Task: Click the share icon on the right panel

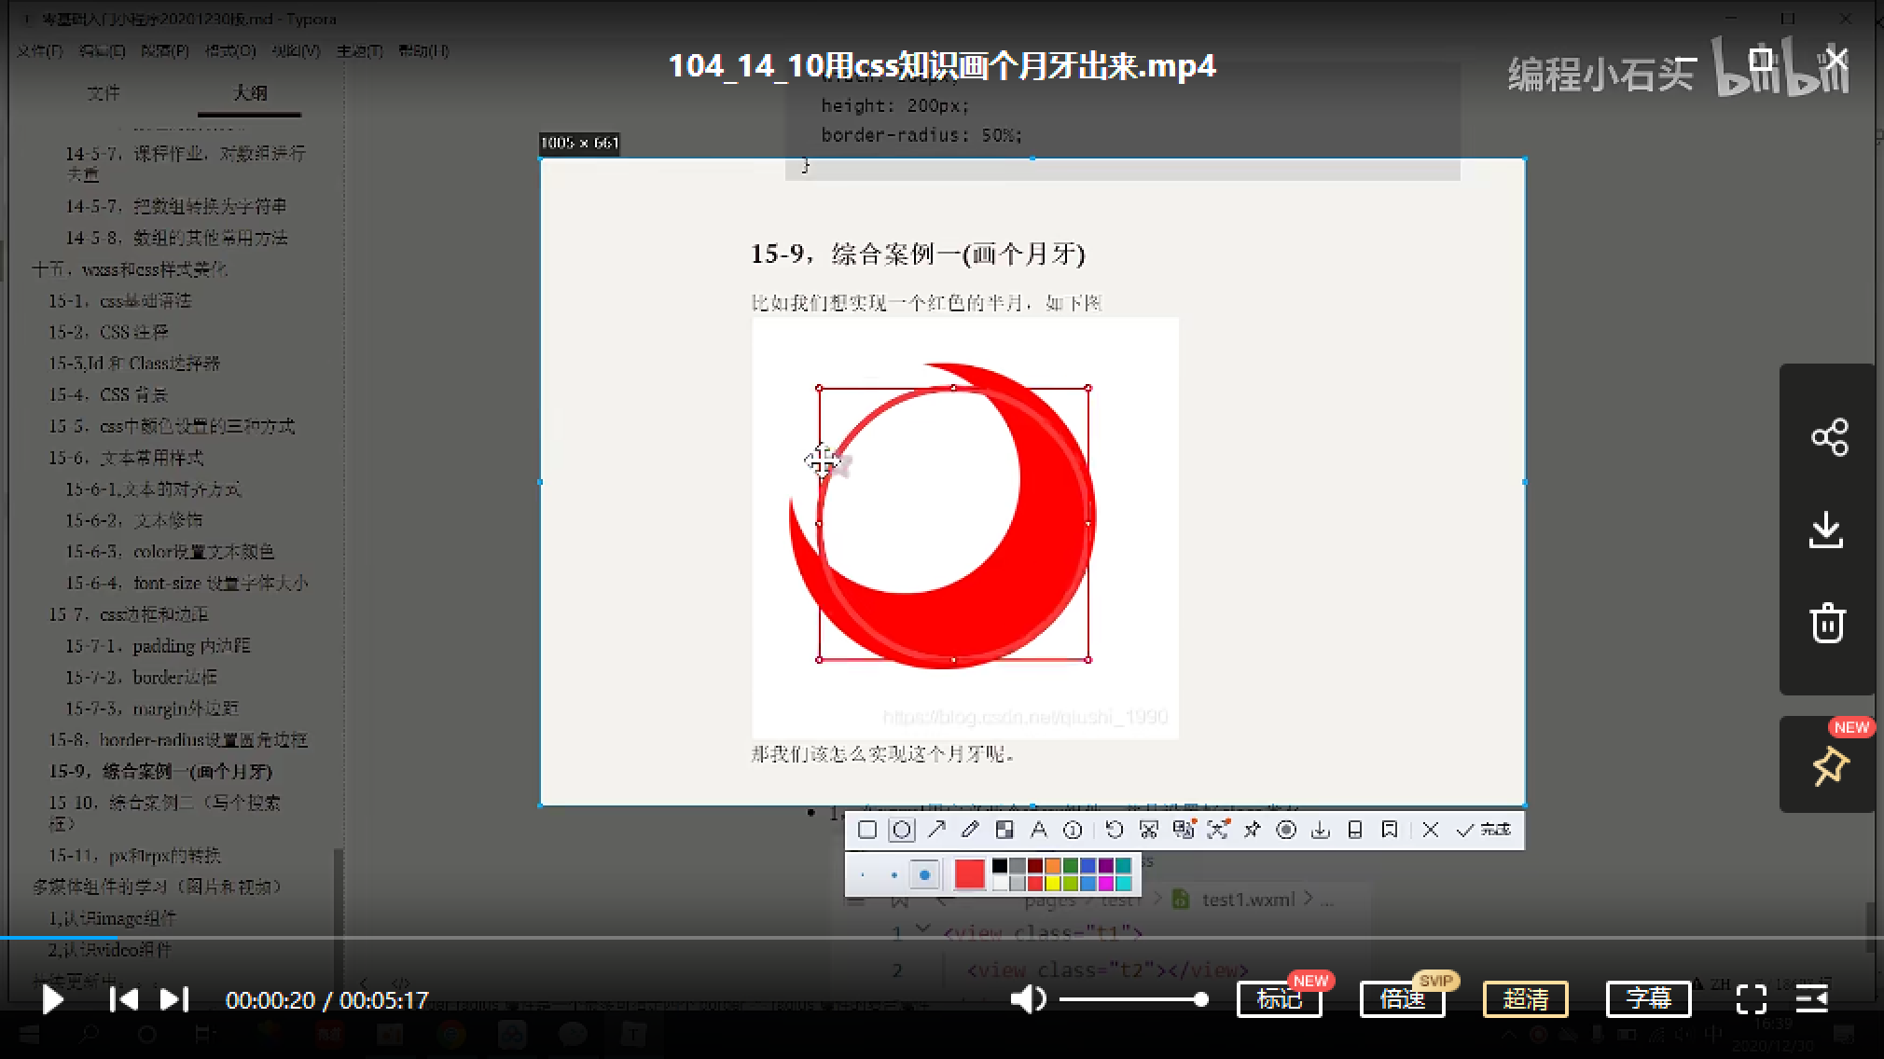Action: (x=1829, y=437)
